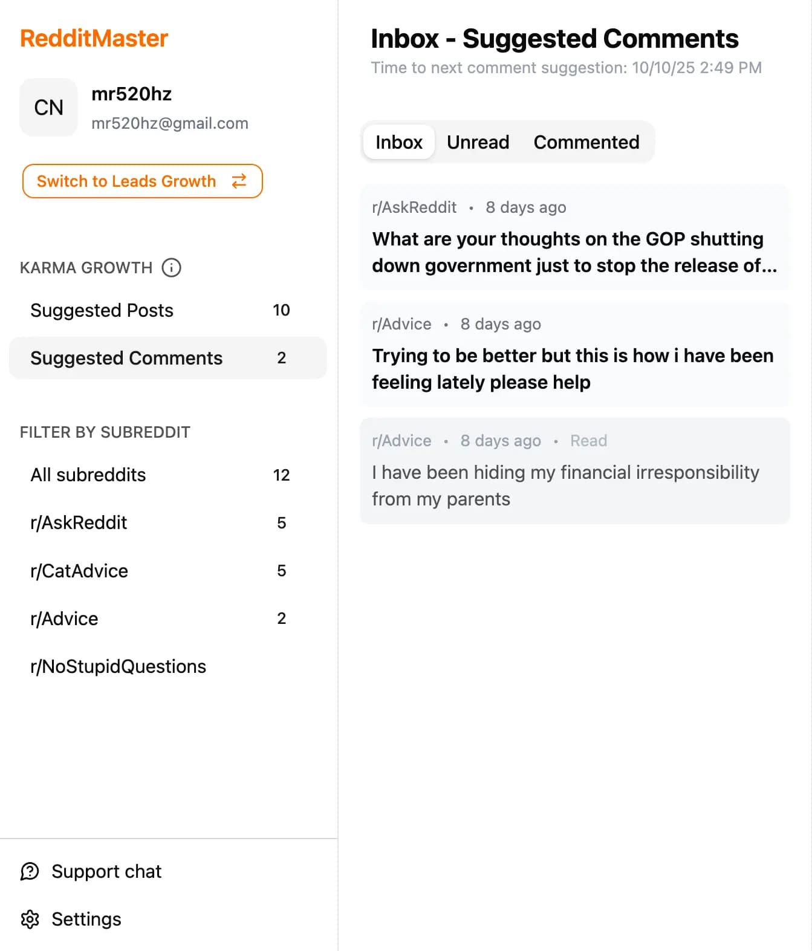812x951 pixels.
Task: Open the GOP government shutdown post
Action: 574,252
